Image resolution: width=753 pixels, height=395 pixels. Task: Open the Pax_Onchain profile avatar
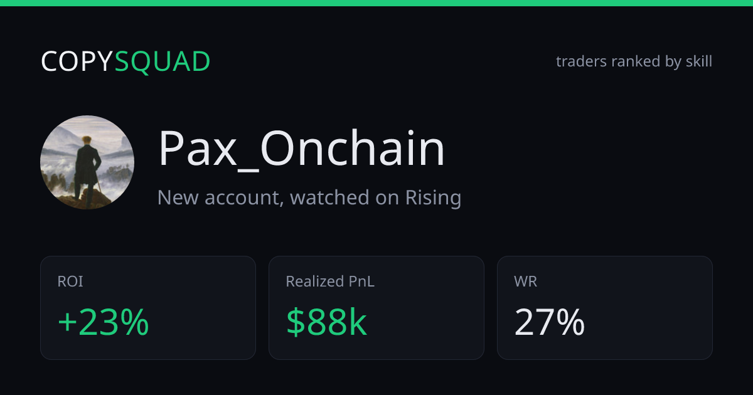pos(87,162)
